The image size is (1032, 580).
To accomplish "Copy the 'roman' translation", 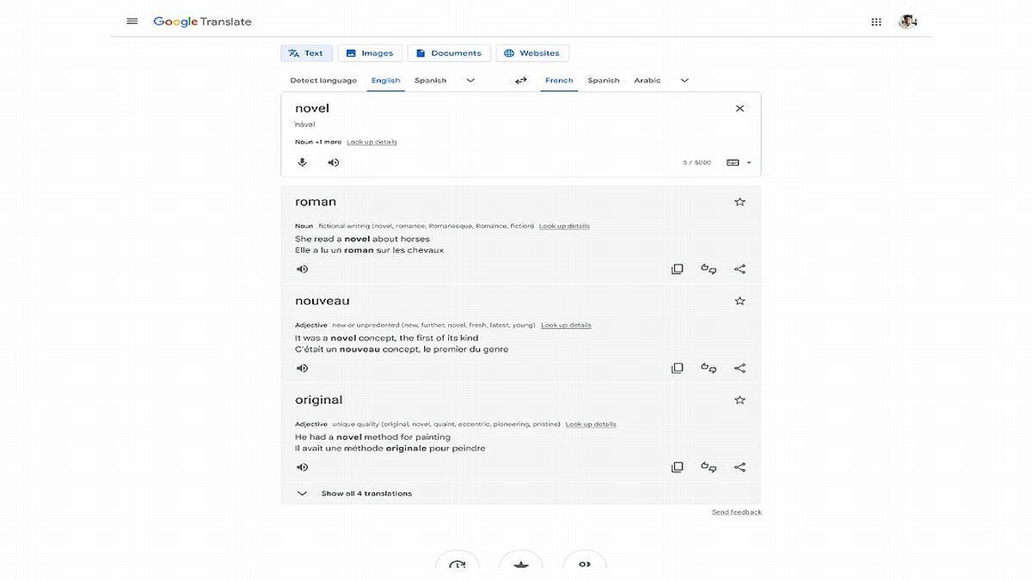I will coord(677,269).
